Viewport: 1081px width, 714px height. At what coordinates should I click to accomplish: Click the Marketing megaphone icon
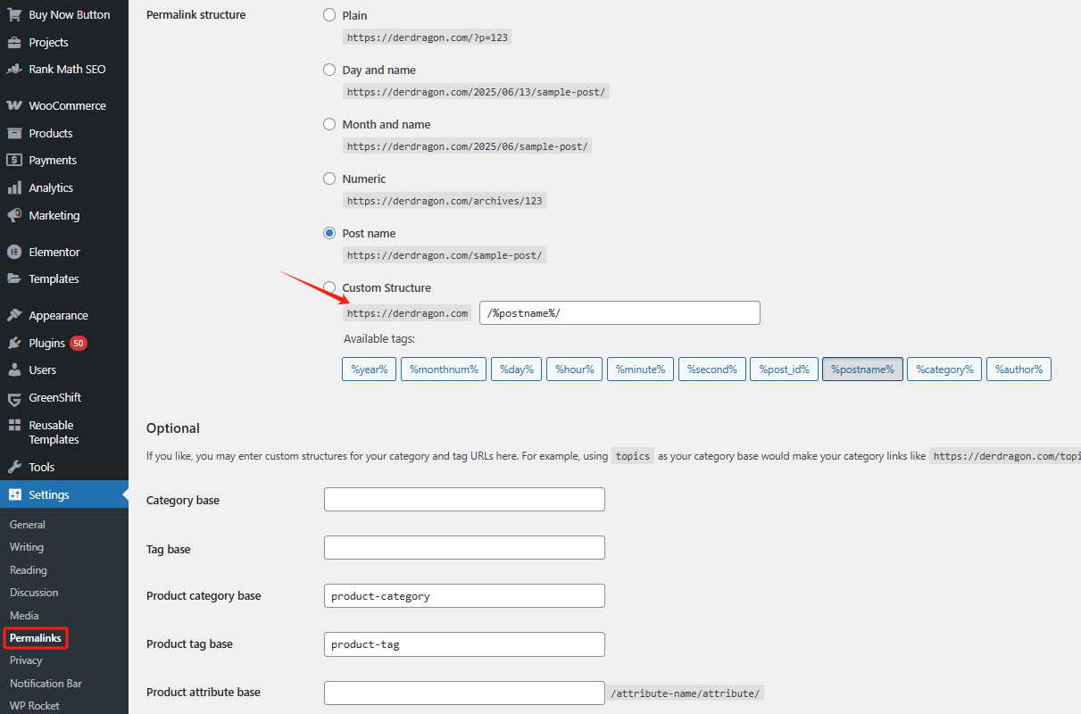click(14, 215)
